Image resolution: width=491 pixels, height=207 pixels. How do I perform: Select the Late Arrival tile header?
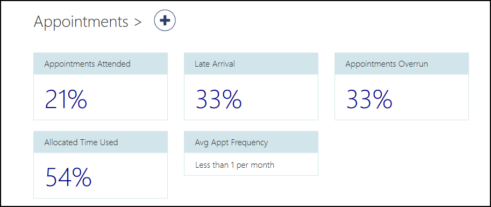click(x=251, y=63)
